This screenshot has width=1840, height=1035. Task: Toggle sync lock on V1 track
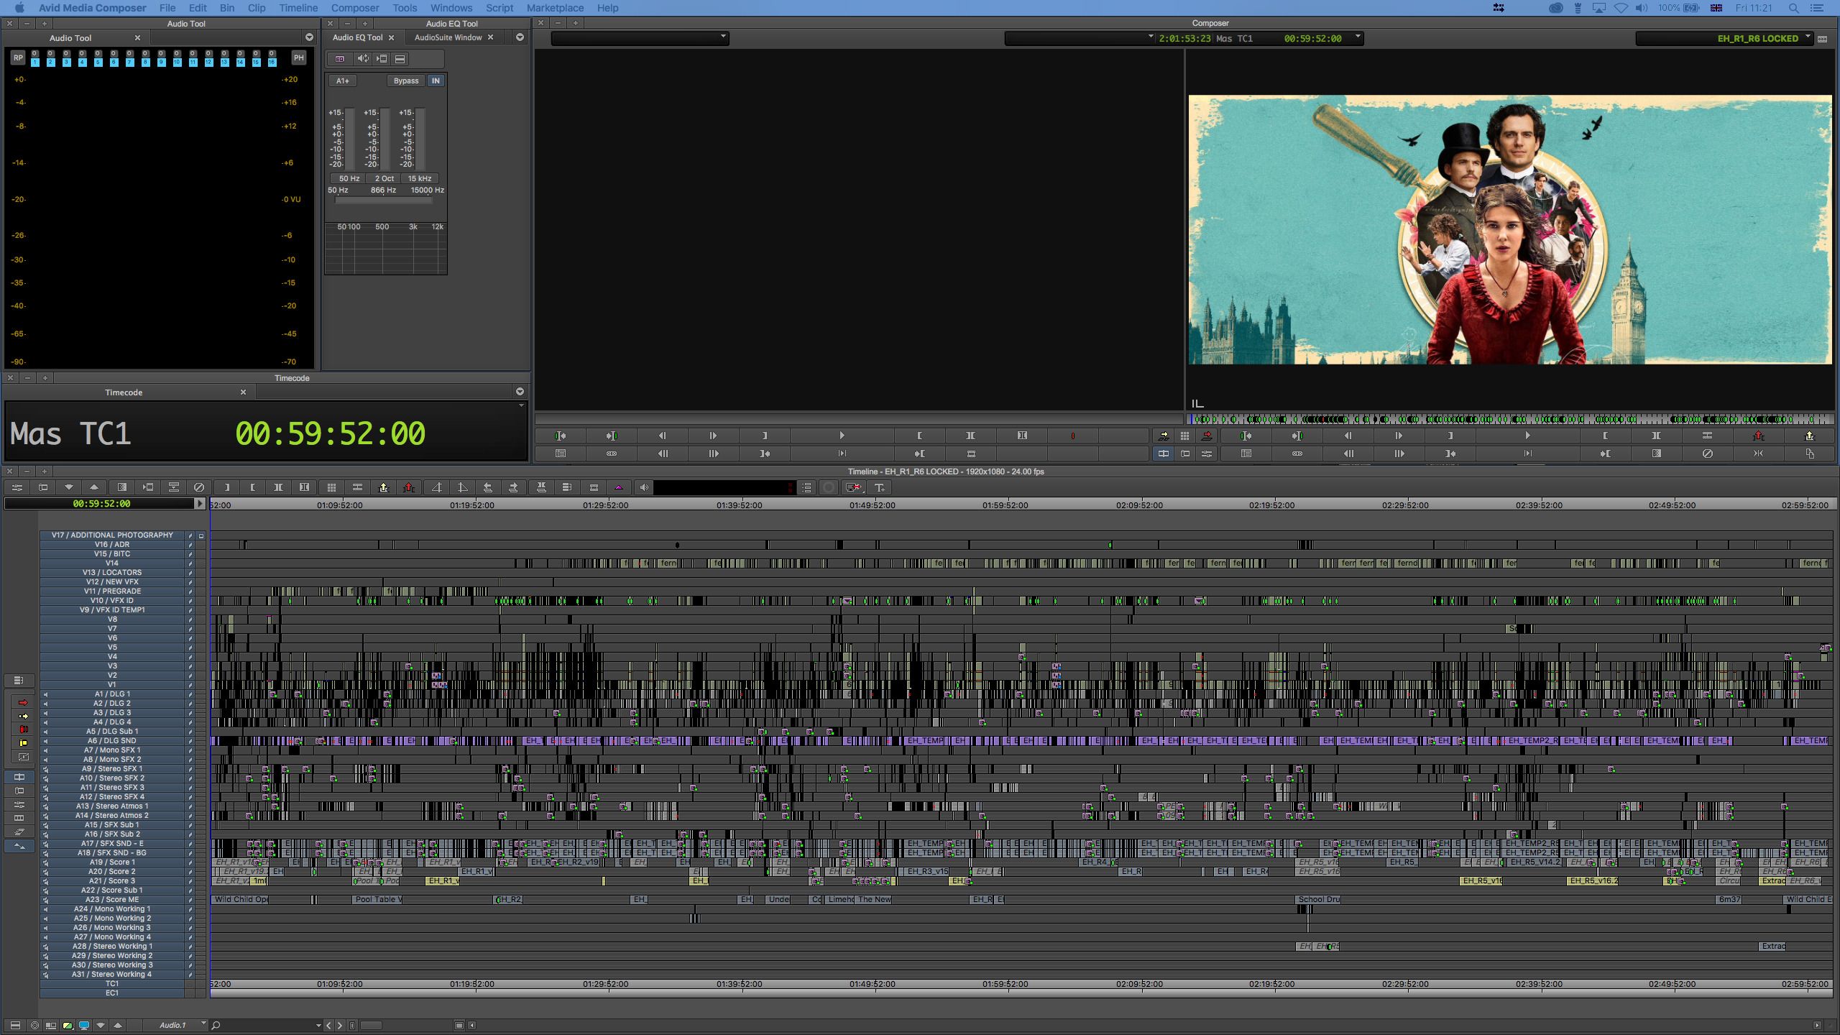point(190,685)
